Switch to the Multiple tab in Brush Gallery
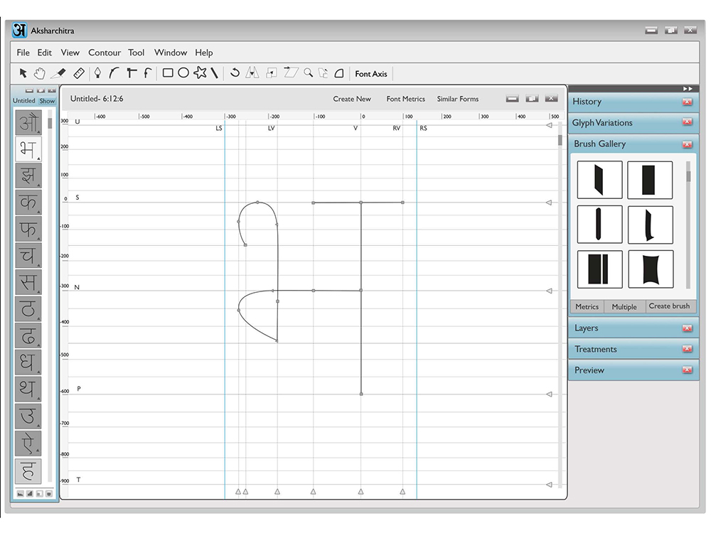 pyautogui.click(x=624, y=307)
